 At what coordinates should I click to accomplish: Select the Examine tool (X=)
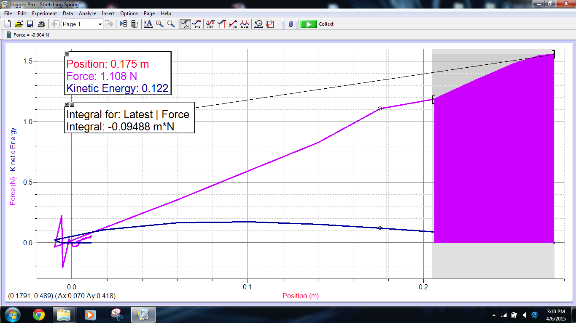tap(186, 24)
